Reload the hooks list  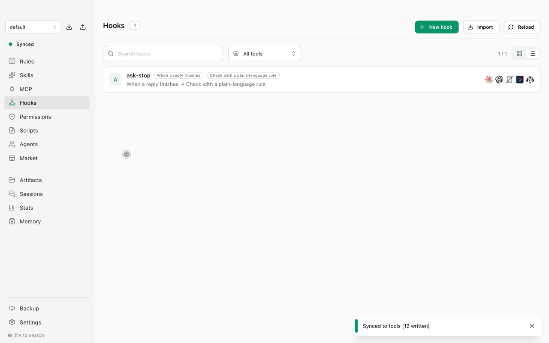pyautogui.click(x=522, y=27)
